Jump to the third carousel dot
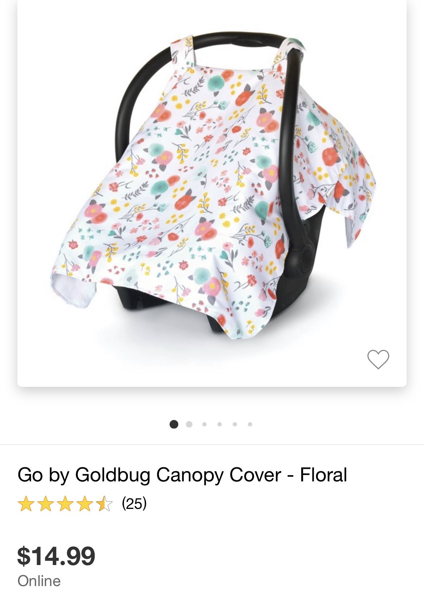 tap(204, 424)
